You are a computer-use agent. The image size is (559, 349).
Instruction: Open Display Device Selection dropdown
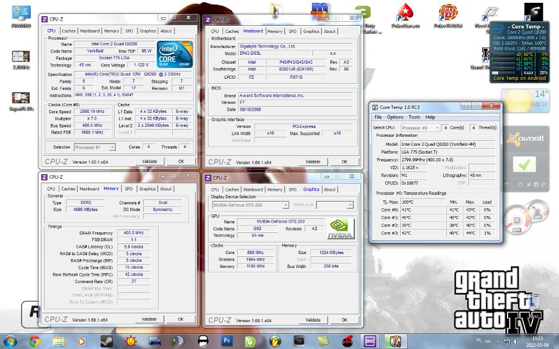click(250, 205)
